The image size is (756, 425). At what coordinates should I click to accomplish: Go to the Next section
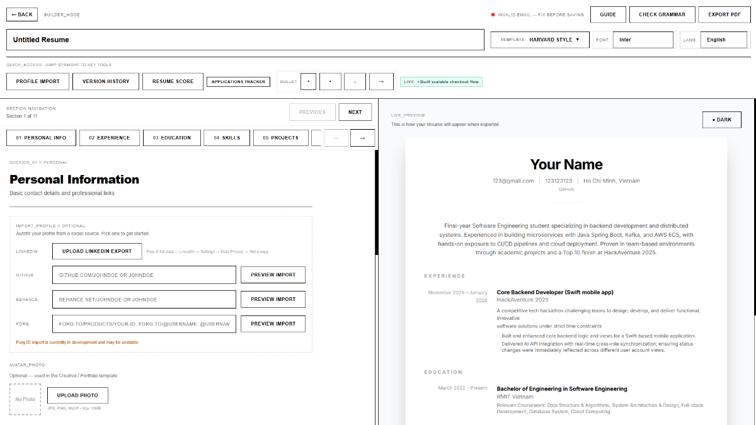click(x=355, y=112)
